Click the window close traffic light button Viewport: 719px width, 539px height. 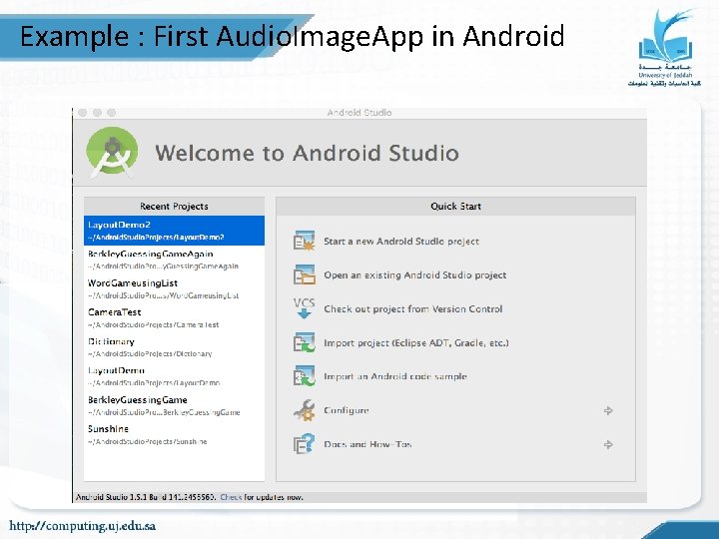(x=83, y=112)
